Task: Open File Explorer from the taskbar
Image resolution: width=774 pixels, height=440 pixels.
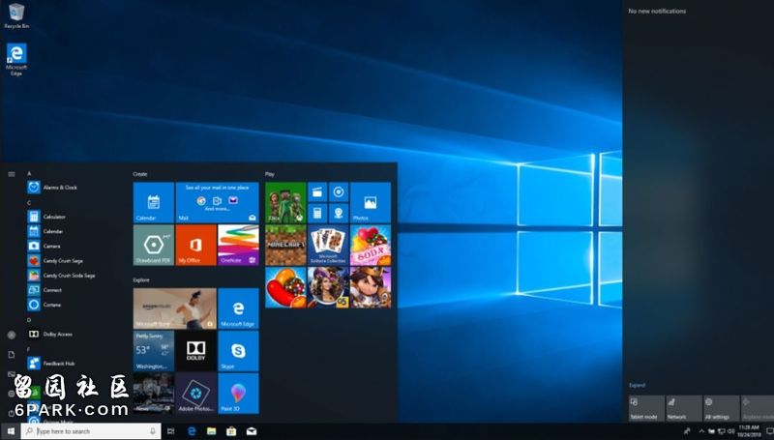Action: 211,431
